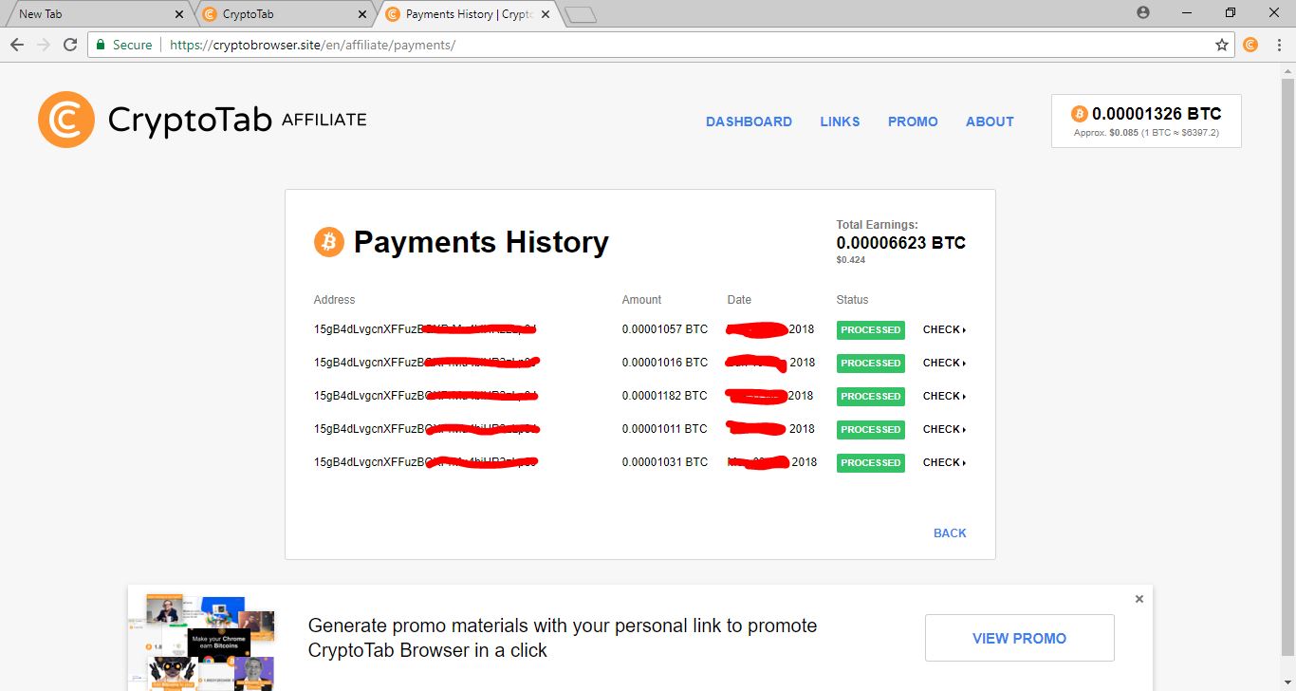Switch to the New Tab tab
This screenshot has height=691, width=1296.
(x=95, y=14)
